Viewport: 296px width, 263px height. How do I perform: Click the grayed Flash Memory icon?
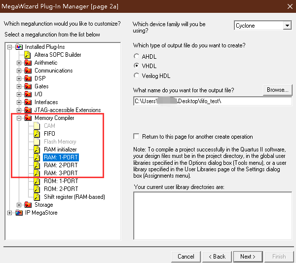tap(37, 142)
